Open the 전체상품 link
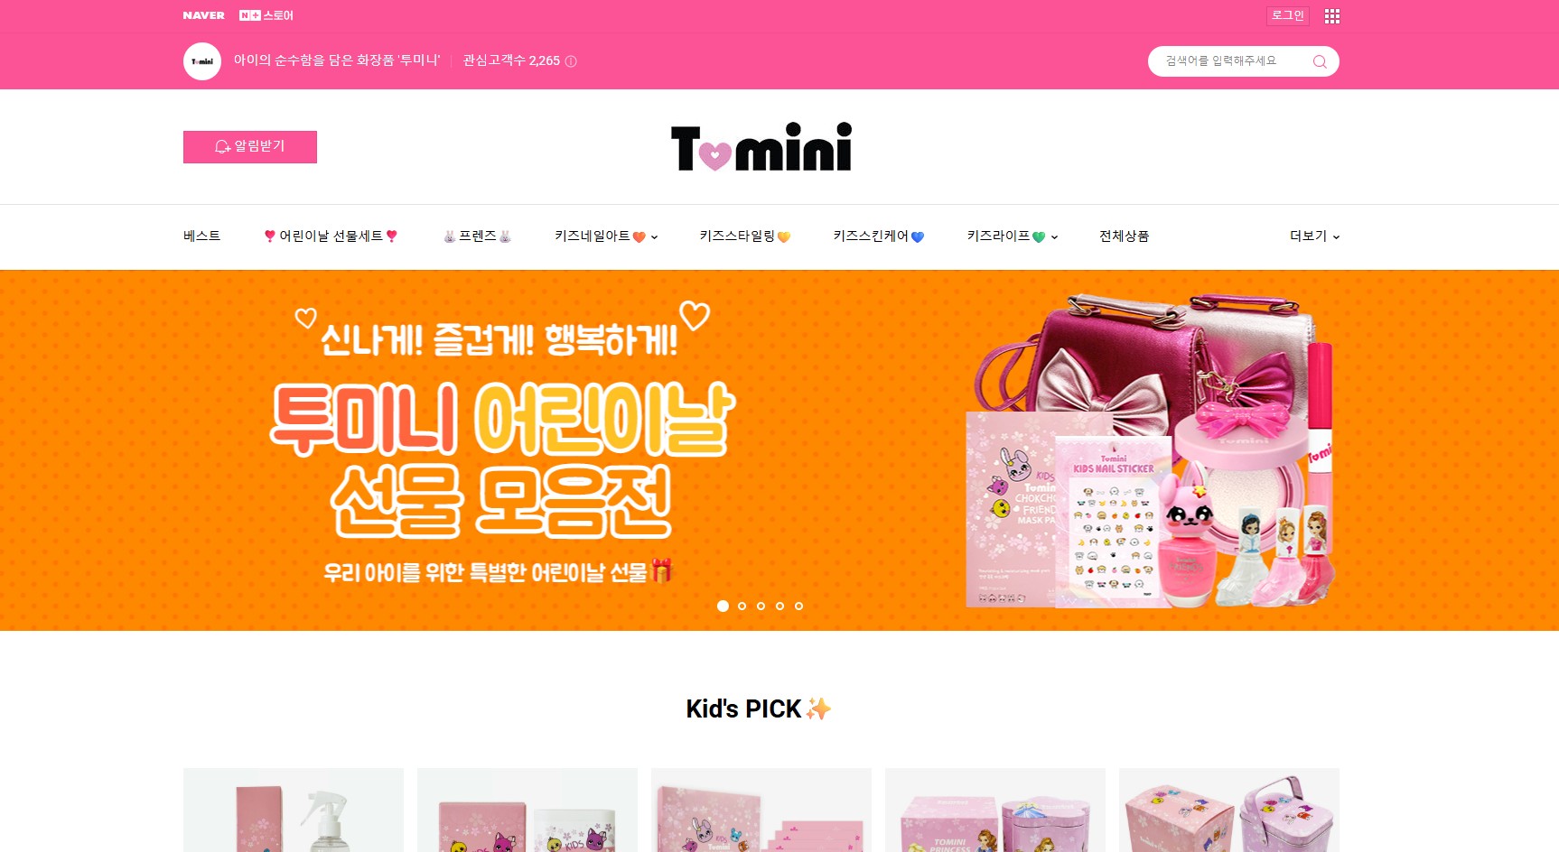Viewport: 1559px width, 852px height. click(x=1124, y=236)
